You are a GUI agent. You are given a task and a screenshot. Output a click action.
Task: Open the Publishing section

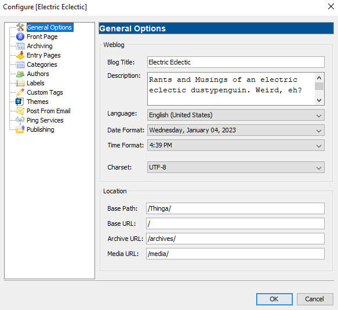[41, 129]
